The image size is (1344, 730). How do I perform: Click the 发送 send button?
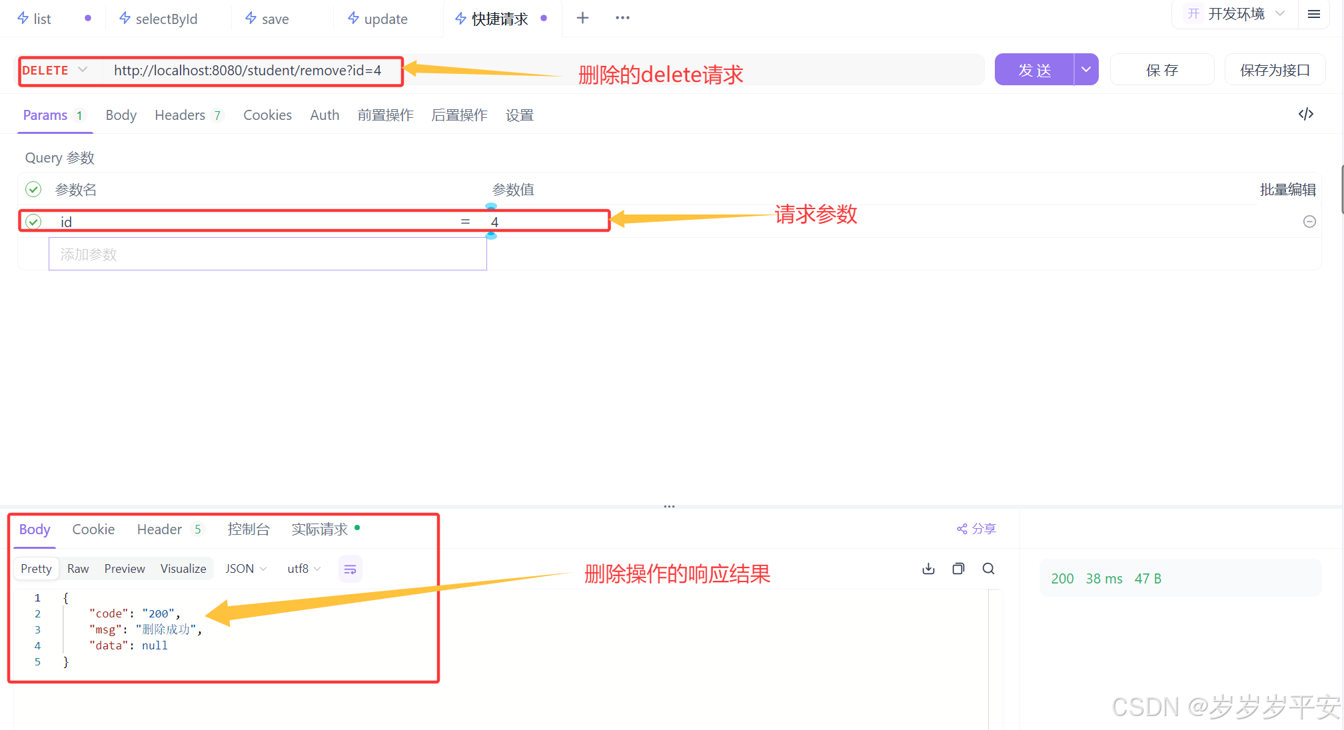(x=1033, y=69)
